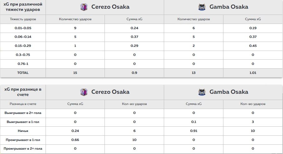Select first 'Количество ударов' column header

click(75, 19)
